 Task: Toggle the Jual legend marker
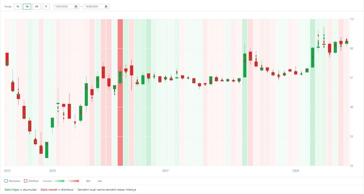tap(99, 181)
